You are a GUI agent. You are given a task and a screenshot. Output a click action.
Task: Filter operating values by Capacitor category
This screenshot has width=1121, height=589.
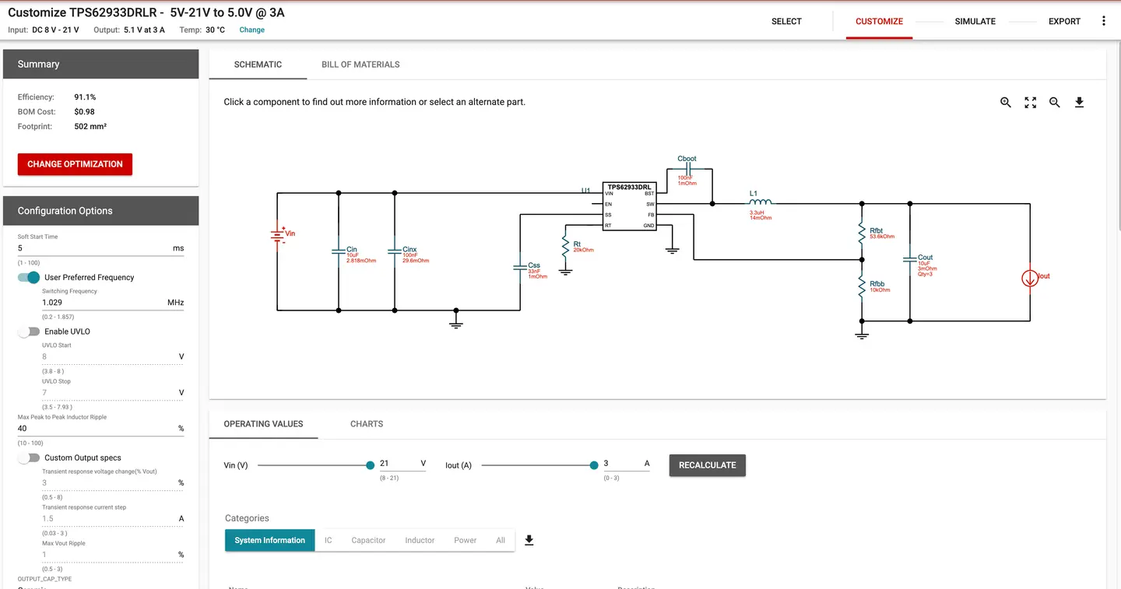(368, 540)
